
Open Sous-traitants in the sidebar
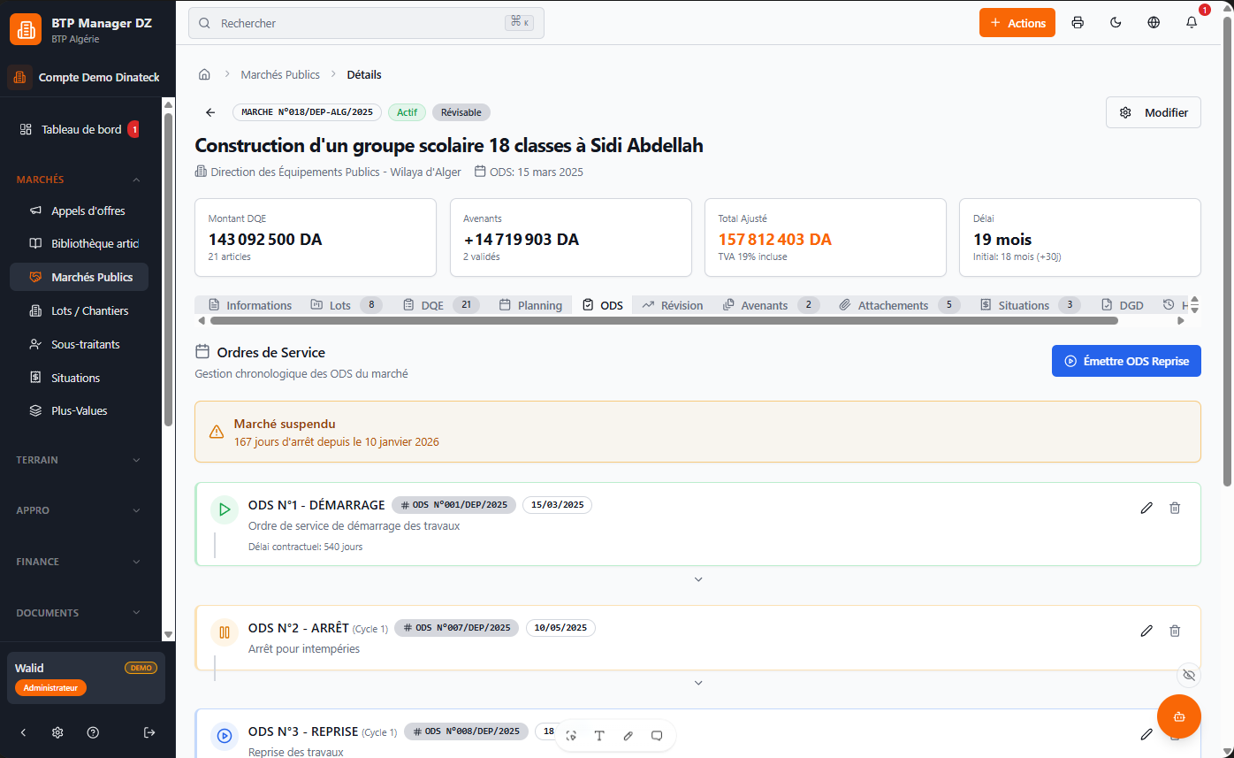point(80,344)
